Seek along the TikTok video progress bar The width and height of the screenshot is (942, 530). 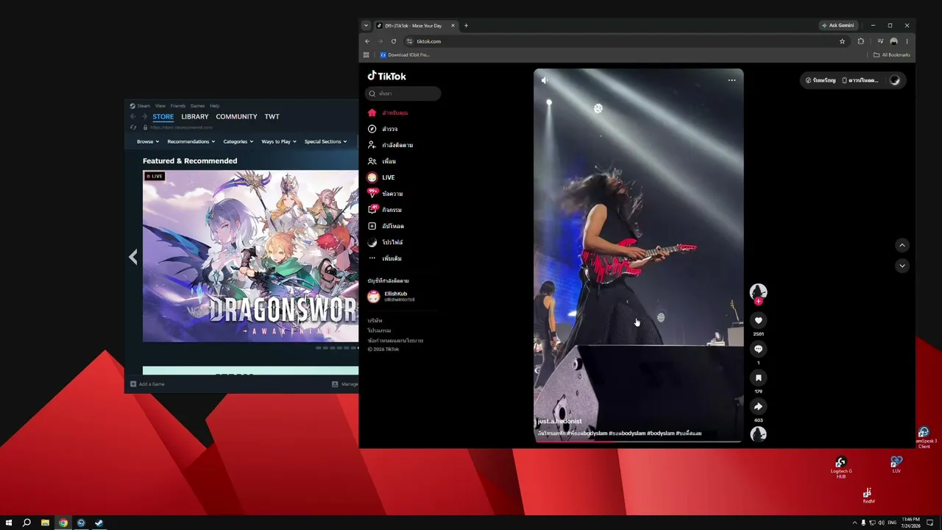tap(638, 441)
